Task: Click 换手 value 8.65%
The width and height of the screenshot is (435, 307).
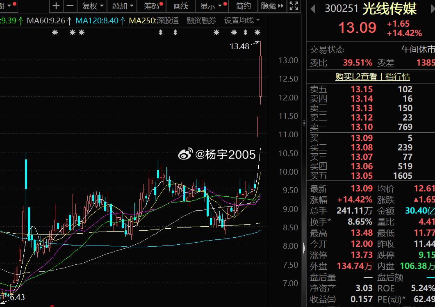Action: 360,222
